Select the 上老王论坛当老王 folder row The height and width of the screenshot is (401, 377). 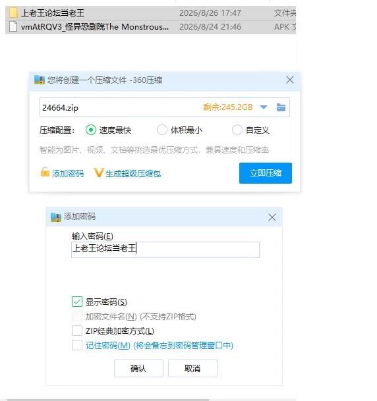[x=150, y=13]
